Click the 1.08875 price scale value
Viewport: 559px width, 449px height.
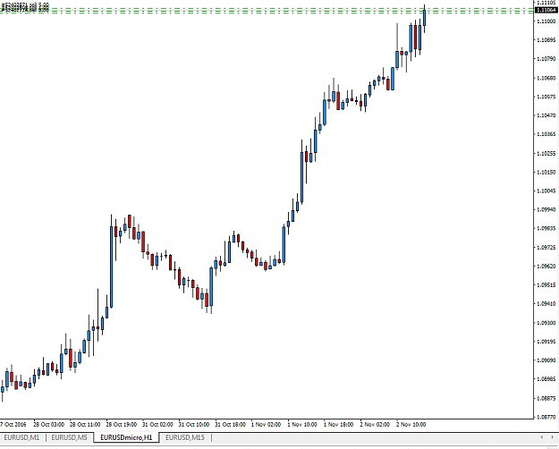pyautogui.click(x=546, y=398)
